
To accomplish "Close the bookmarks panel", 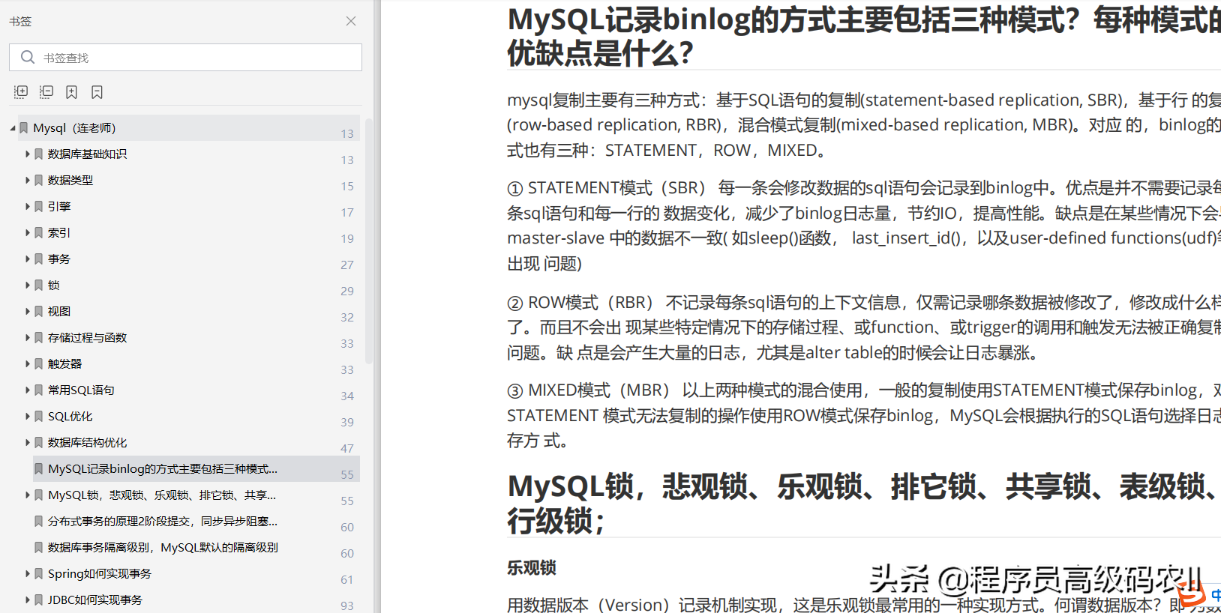I will 351,21.
